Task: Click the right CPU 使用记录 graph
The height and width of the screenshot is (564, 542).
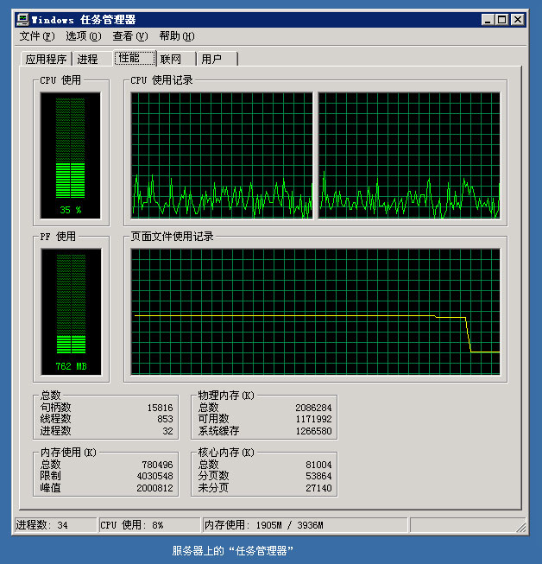Action: click(x=409, y=155)
